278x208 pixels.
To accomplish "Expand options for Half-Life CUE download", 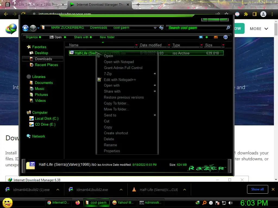I will coord(185,190).
